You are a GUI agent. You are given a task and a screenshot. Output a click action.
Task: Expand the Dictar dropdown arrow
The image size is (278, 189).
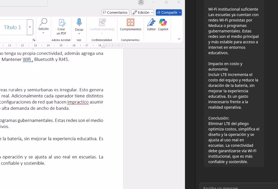pyautogui.click(x=79, y=33)
